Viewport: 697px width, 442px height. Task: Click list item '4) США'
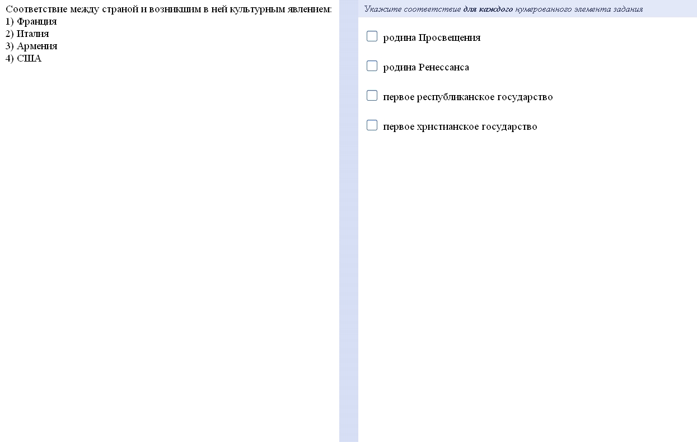point(24,58)
